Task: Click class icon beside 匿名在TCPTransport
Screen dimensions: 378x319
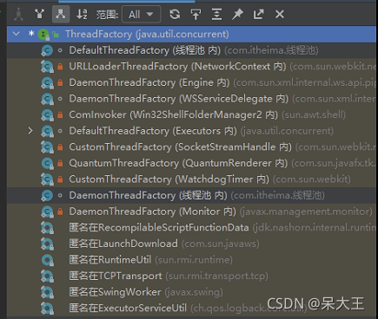Action: pyautogui.click(x=47, y=277)
